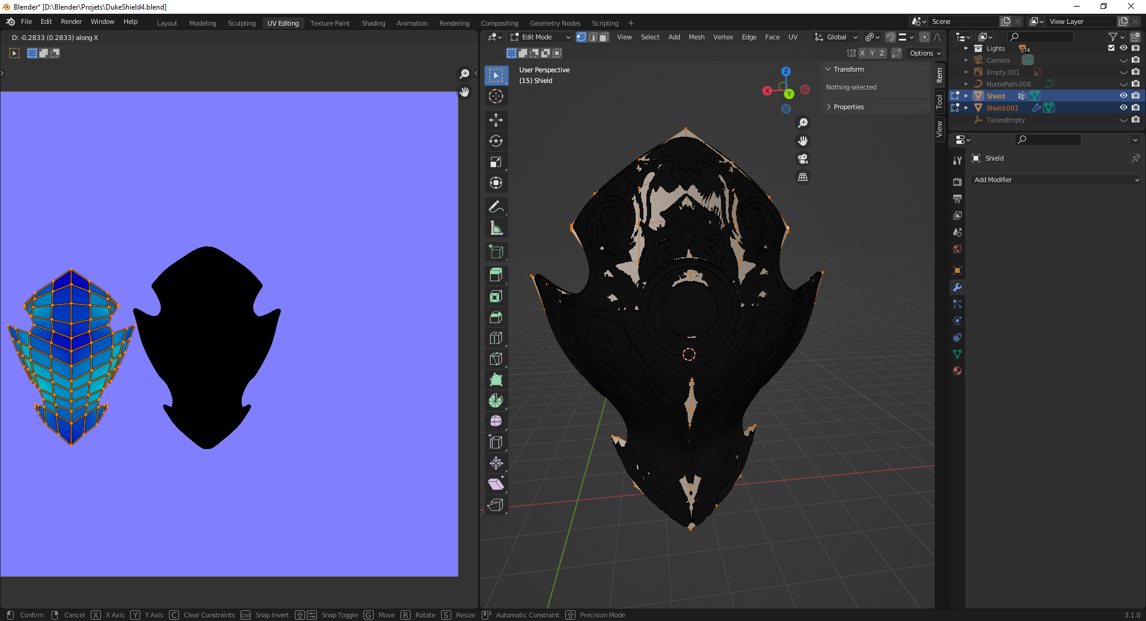Open the Render menu

[x=71, y=21]
